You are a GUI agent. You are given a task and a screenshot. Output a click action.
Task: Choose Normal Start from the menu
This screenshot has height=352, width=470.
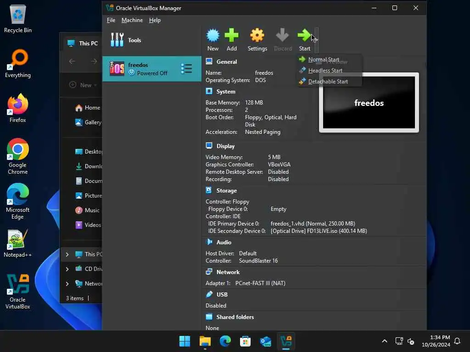(324, 60)
